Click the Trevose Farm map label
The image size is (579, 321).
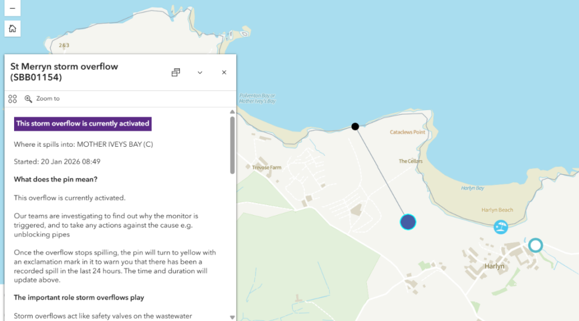[x=267, y=168]
